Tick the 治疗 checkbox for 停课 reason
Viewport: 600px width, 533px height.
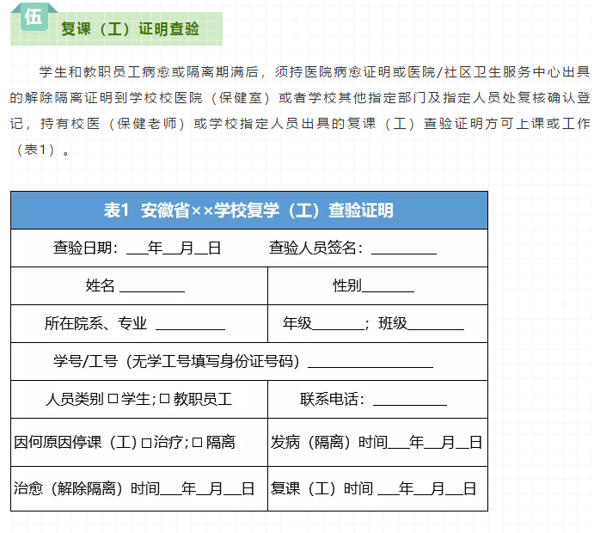pyautogui.click(x=146, y=443)
